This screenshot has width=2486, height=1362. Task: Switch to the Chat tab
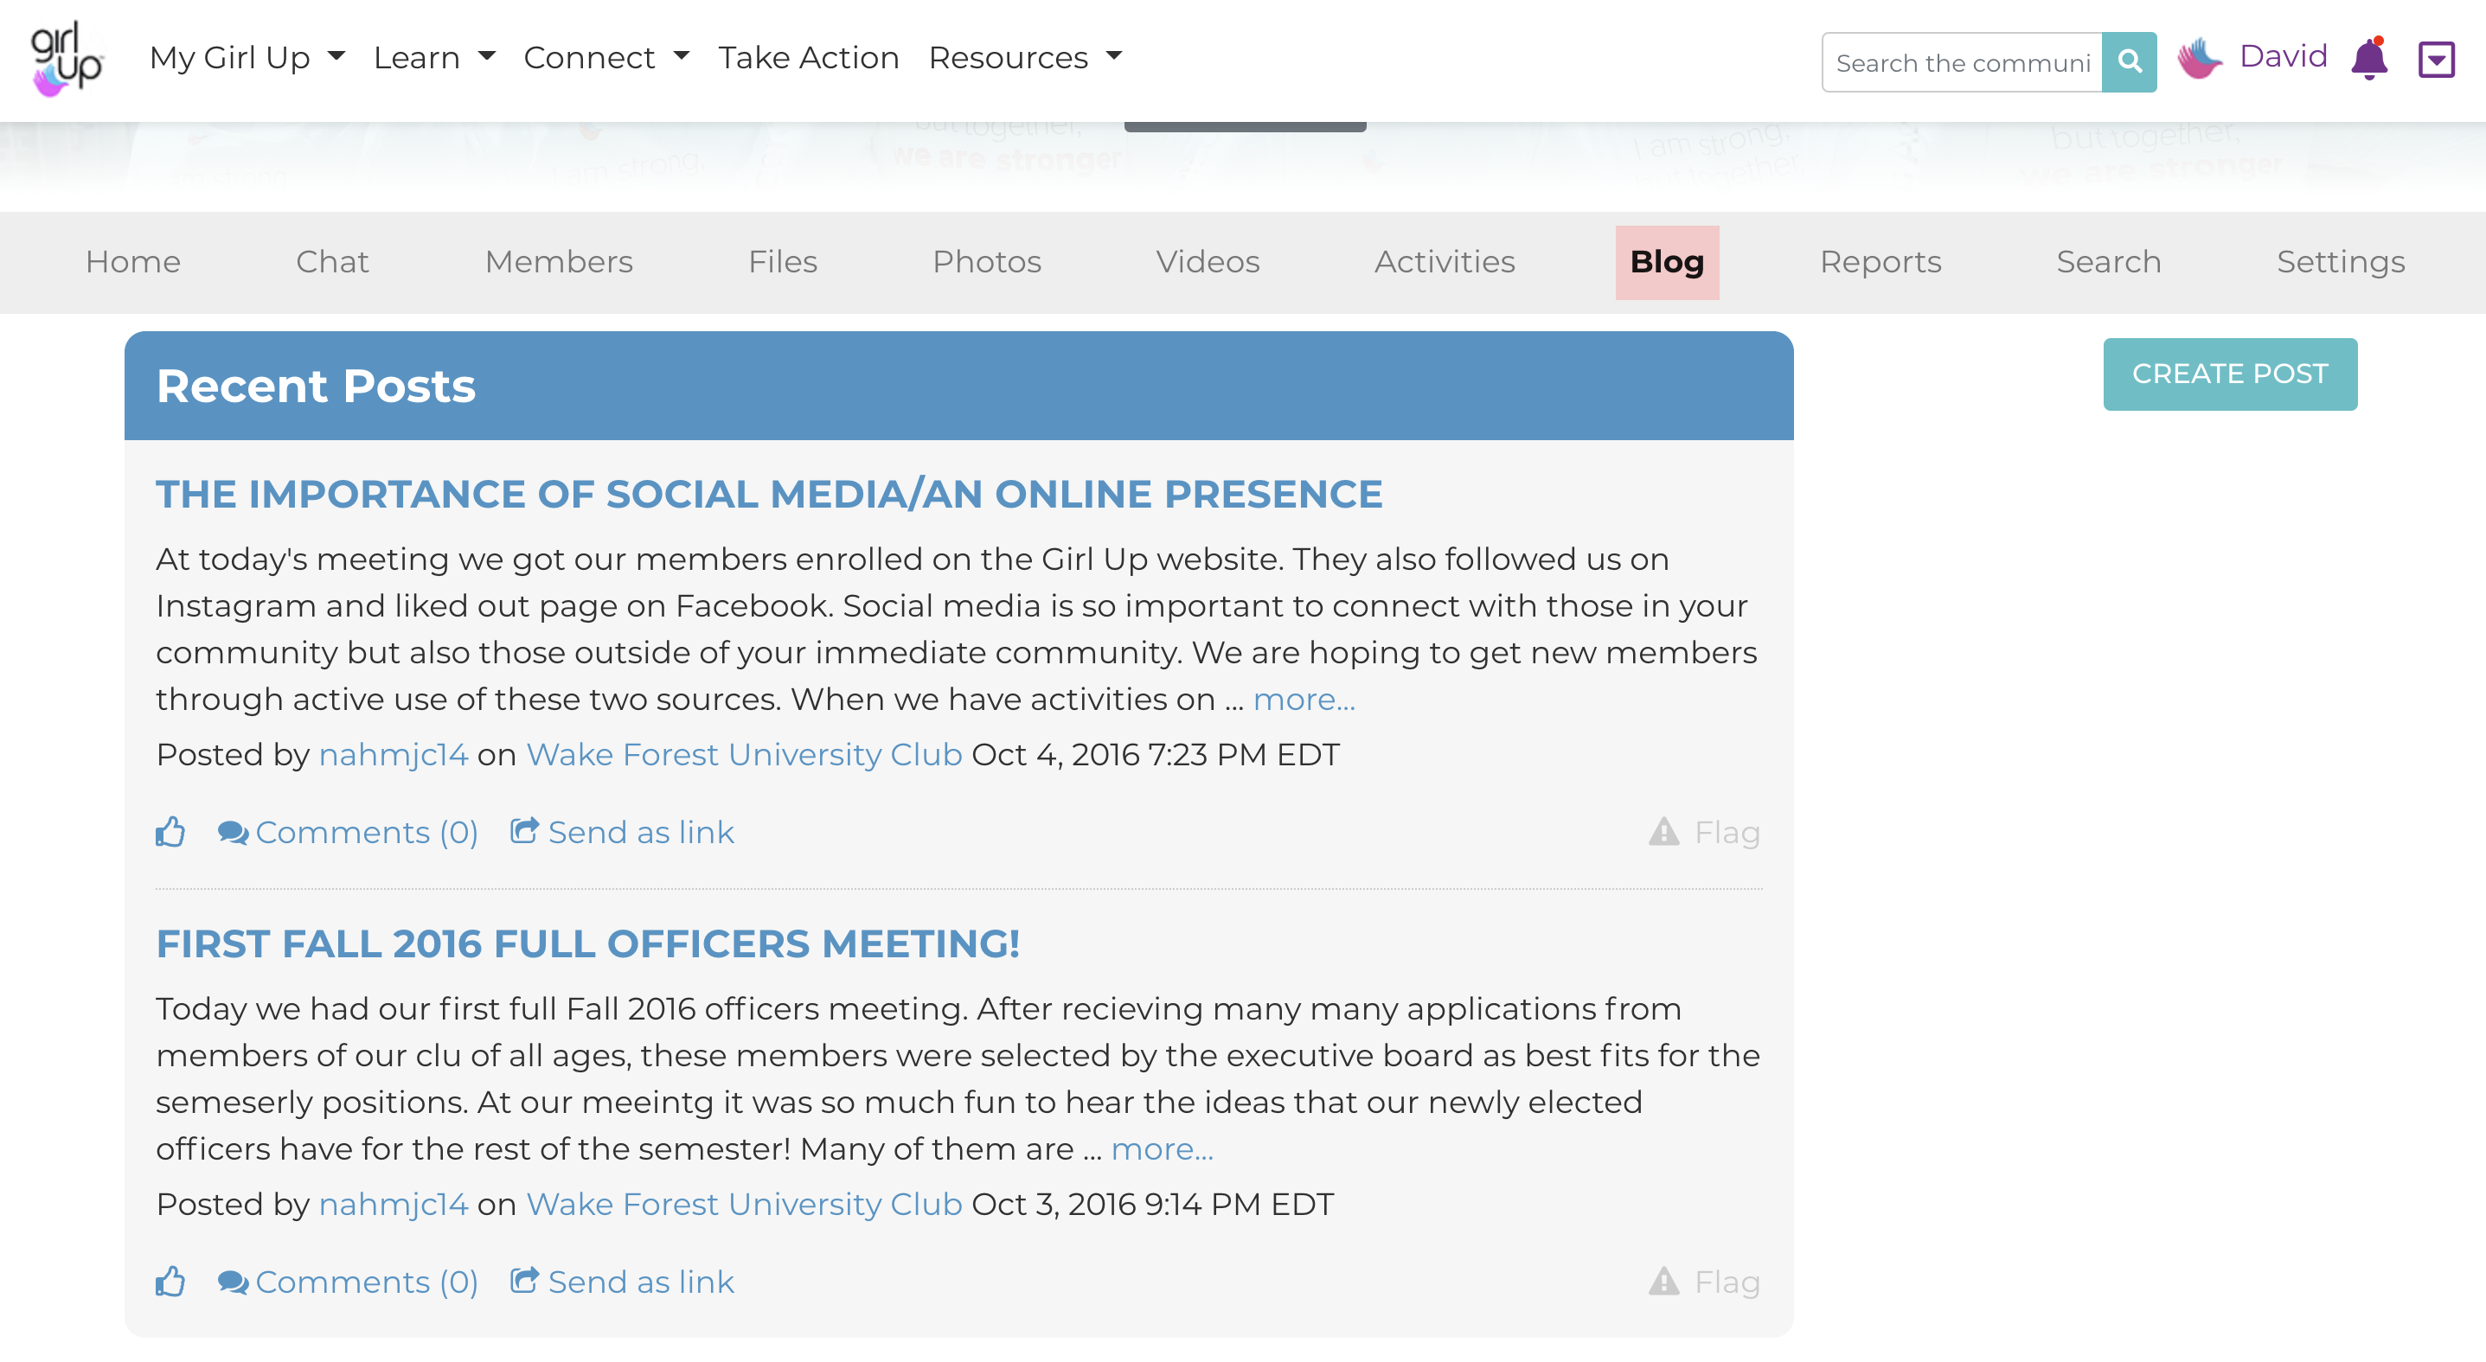pyautogui.click(x=333, y=262)
